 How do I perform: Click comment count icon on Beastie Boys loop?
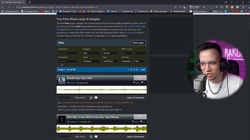142,82
